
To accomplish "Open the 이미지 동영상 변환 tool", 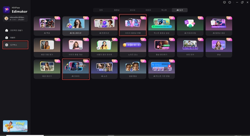I will tap(133, 25).
